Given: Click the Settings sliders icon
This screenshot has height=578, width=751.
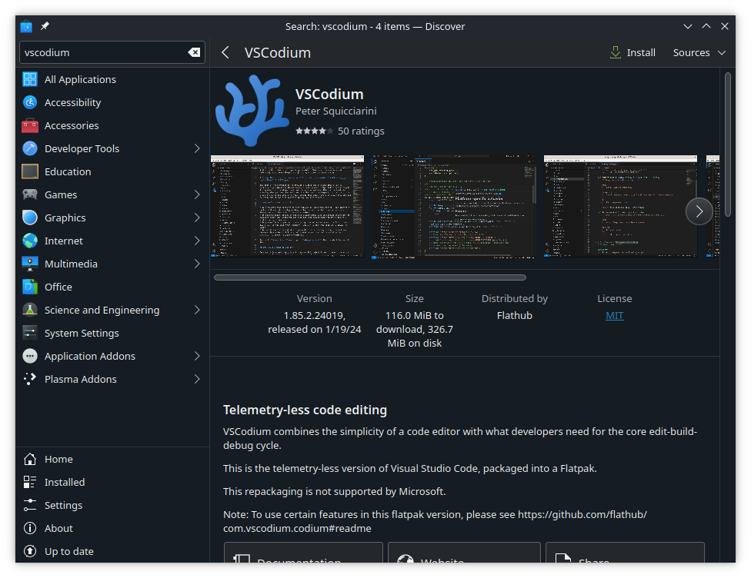Looking at the screenshot, I should pos(30,505).
